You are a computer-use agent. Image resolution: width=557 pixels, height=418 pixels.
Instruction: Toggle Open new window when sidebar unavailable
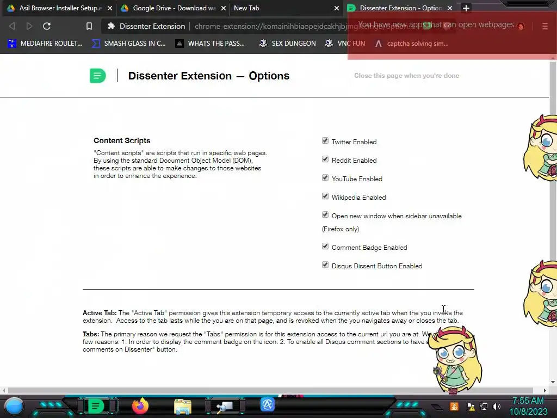325,214
